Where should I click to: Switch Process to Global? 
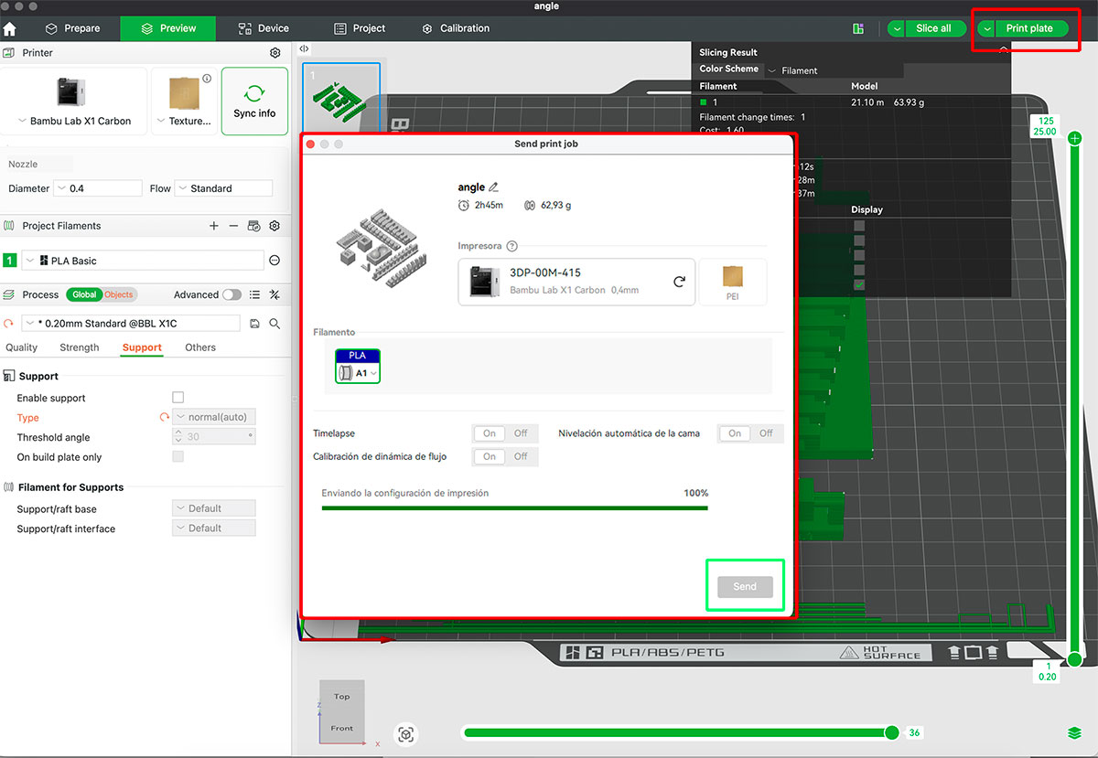84,294
